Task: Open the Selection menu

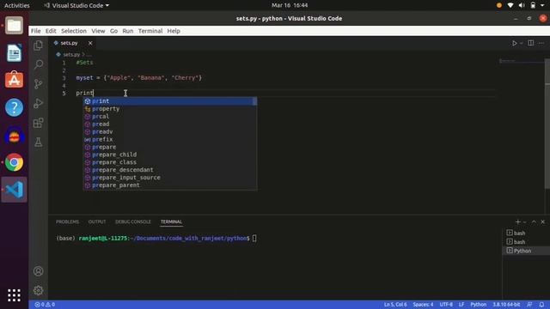Action: point(74,31)
